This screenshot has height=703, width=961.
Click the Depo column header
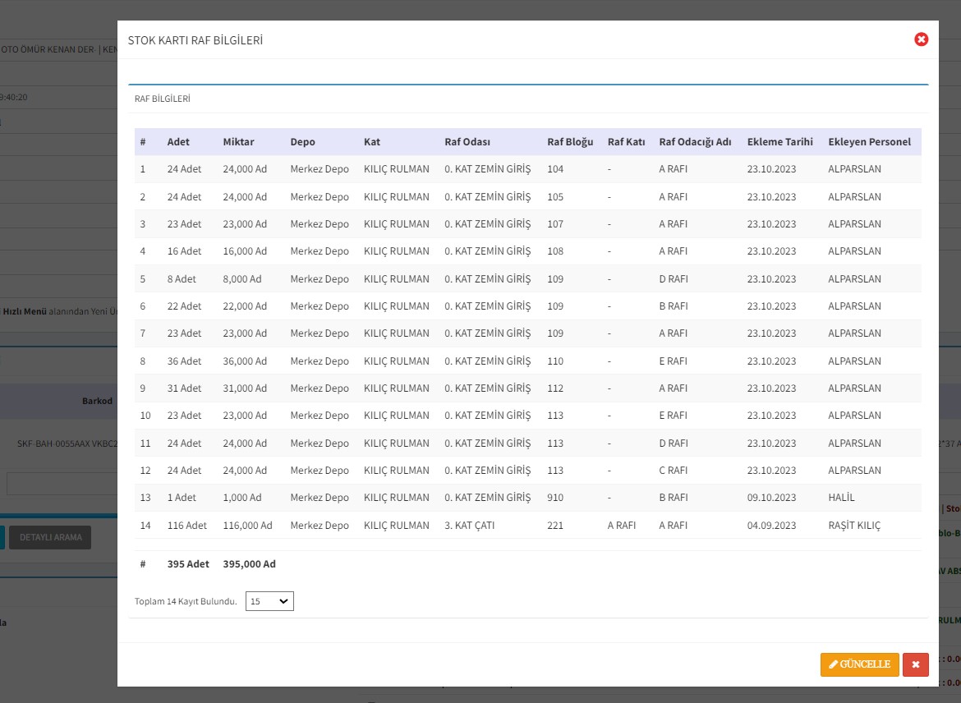point(302,142)
